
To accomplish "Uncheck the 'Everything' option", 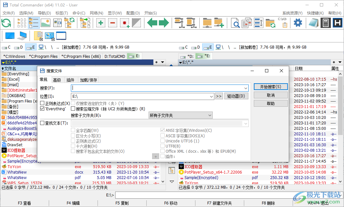I will tap(42, 109).
